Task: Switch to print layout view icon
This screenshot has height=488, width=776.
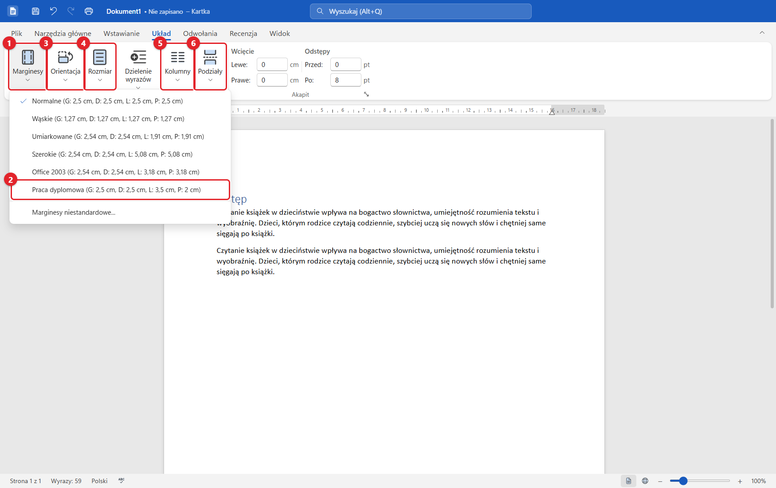Action: click(x=628, y=481)
